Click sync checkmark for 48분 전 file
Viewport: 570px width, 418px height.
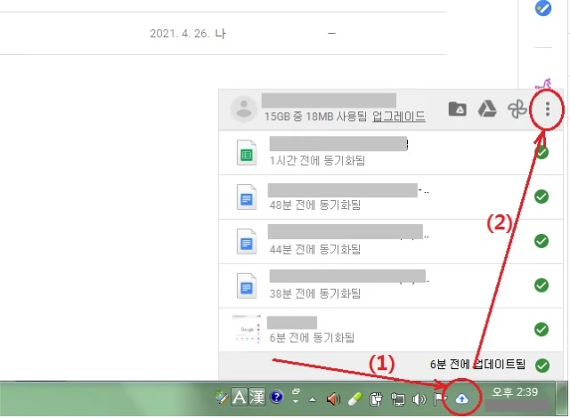(541, 197)
